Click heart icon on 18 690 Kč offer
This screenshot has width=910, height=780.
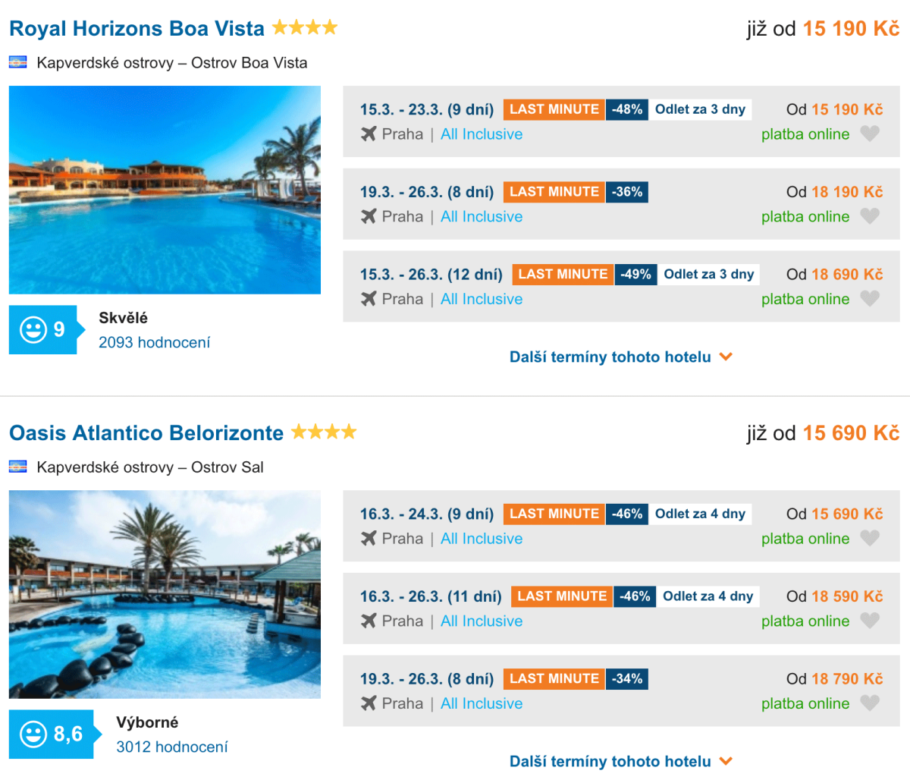click(870, 299)
